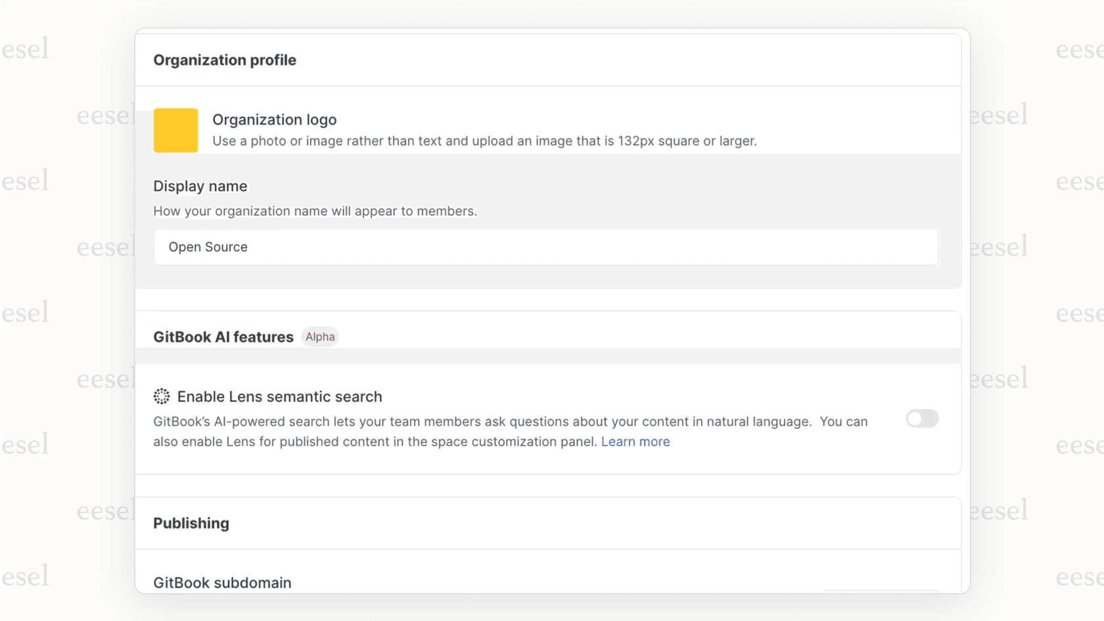
Task: Click the Alpha badge next to GitBook AI features
Action: tap(320, 336)
